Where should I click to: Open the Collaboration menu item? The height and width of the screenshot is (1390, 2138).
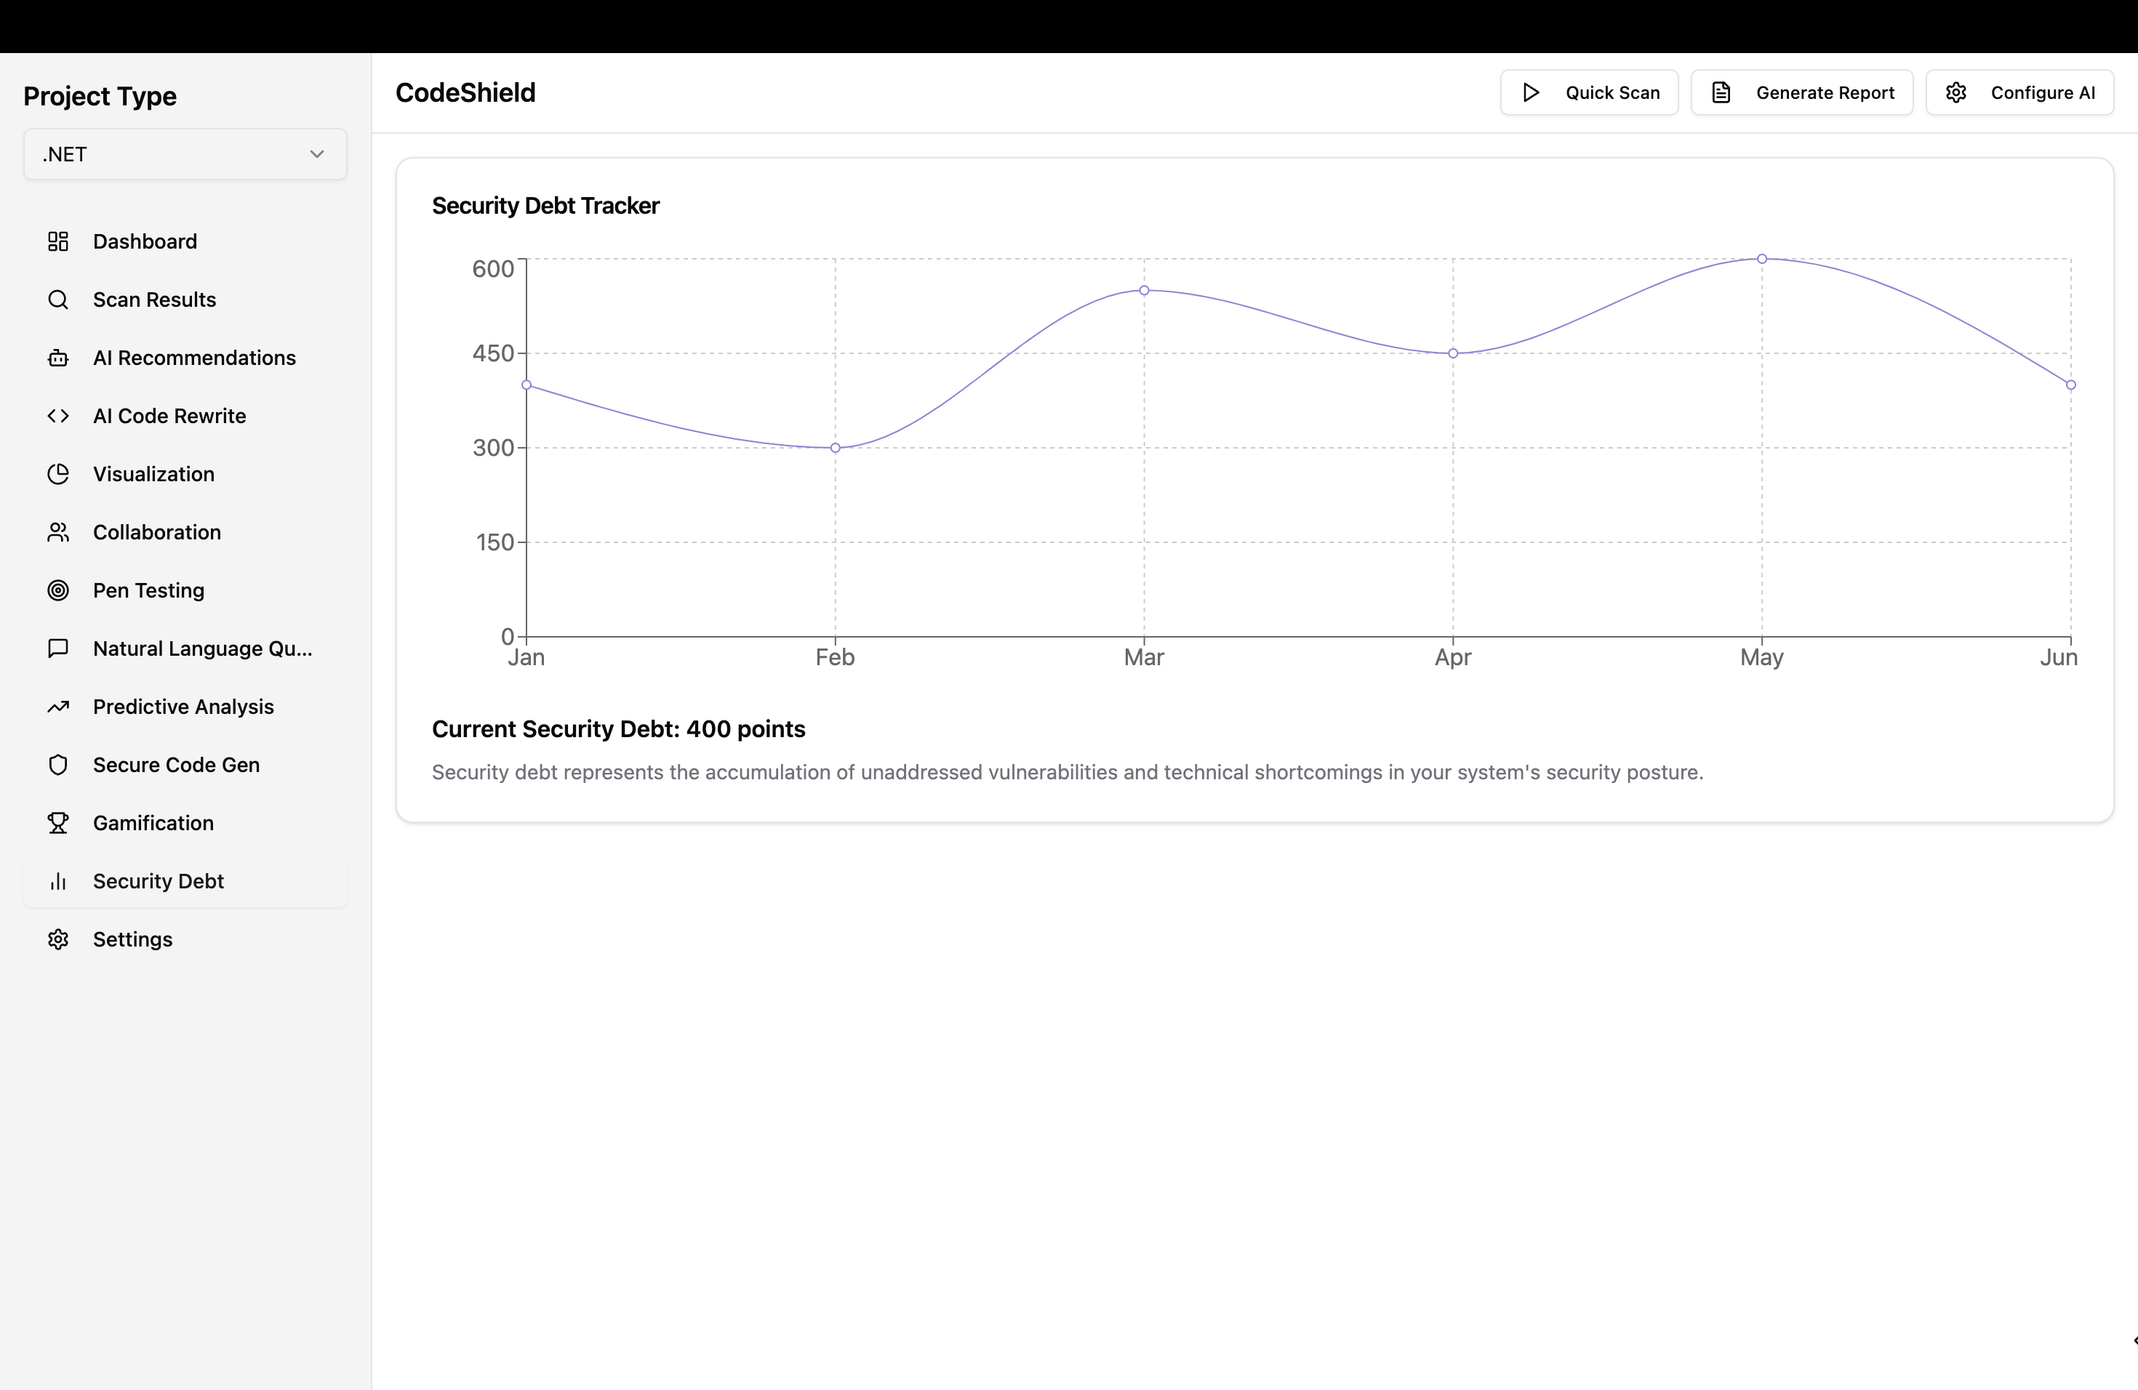click(157, 532)
